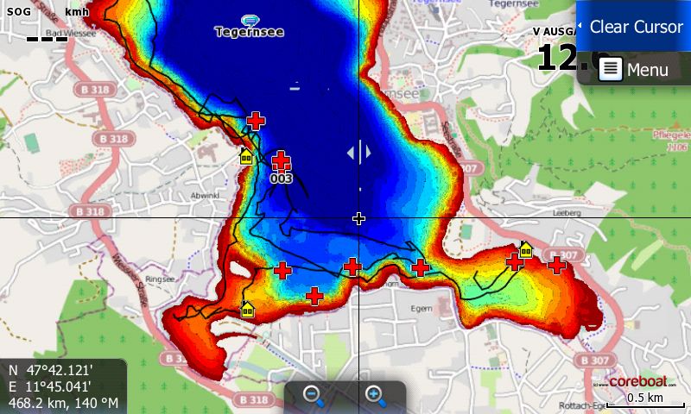Click the coreboat logo

click(x=637, y=381)
